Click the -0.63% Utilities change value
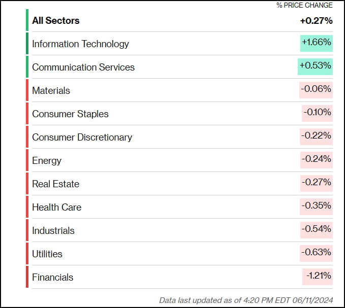The height and width of the screenshot is (308, 345). pyautogui.click(x=316, y=253)
